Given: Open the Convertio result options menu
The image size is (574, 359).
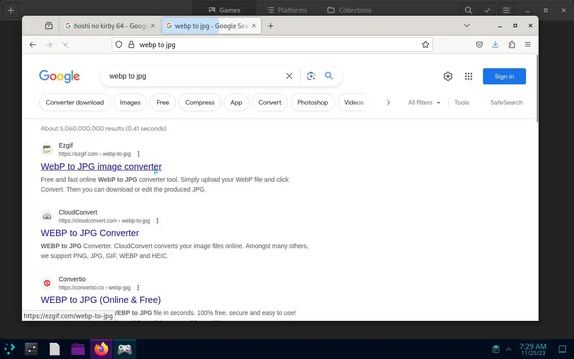Looking at the screenshot, I should (x=138, y=288).
